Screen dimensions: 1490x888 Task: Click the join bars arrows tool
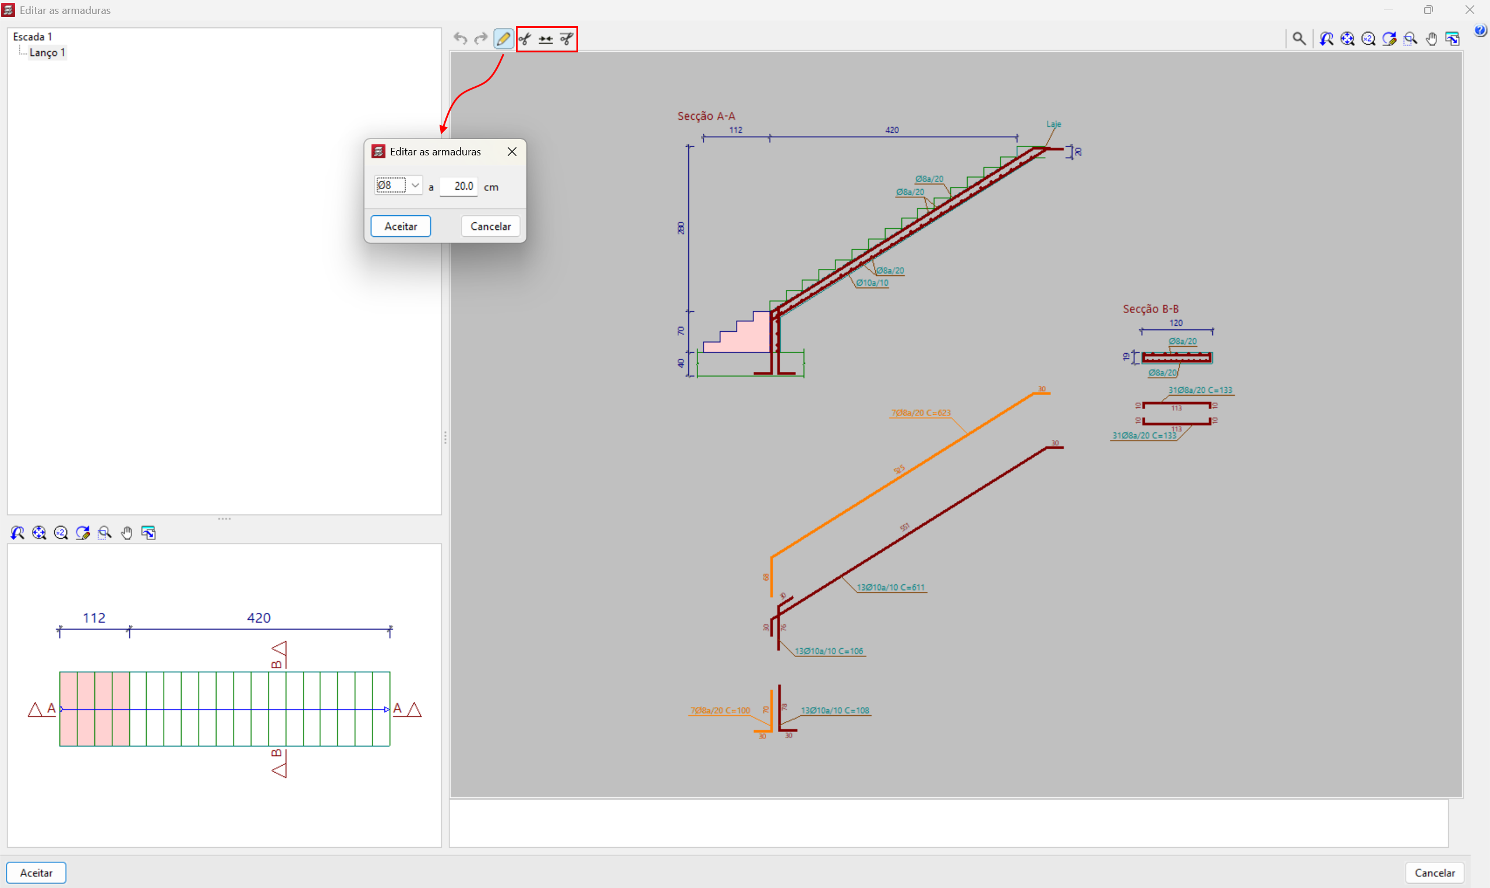click(546, 39)
